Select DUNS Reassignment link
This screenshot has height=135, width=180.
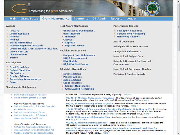(x=75, y=58)
